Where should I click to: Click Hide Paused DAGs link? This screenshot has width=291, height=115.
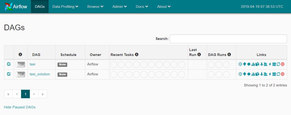20,107
